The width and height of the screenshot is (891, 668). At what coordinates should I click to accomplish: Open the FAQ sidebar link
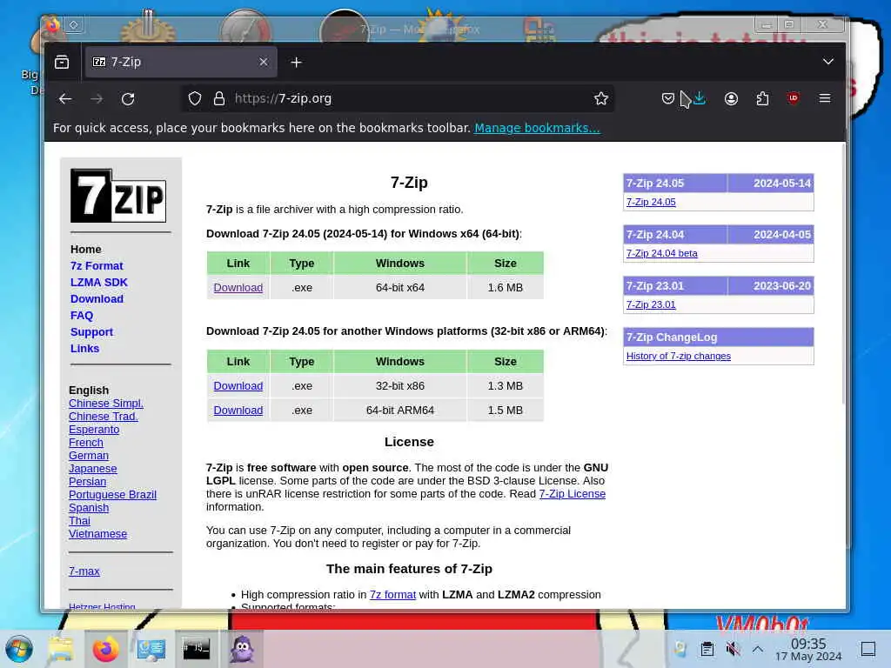tap(81, 315)
